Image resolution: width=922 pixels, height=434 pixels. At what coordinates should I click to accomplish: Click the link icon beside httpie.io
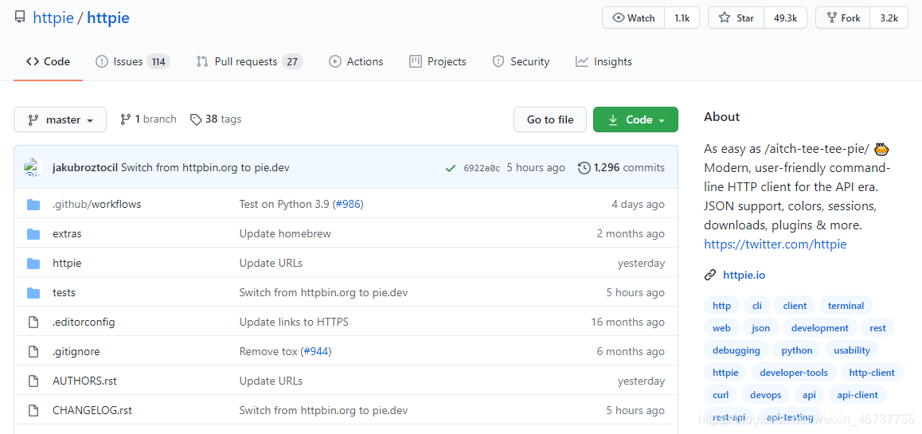click(710, 275)
